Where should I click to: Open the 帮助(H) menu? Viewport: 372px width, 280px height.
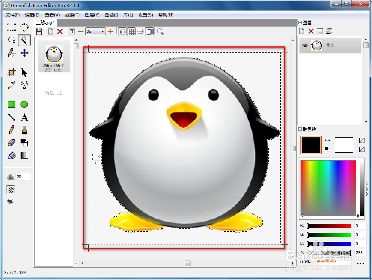[x=166, y=15]
